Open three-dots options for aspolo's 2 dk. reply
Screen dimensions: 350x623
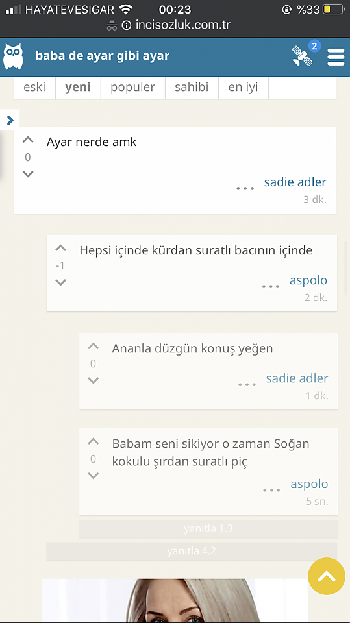click(270, 286)
